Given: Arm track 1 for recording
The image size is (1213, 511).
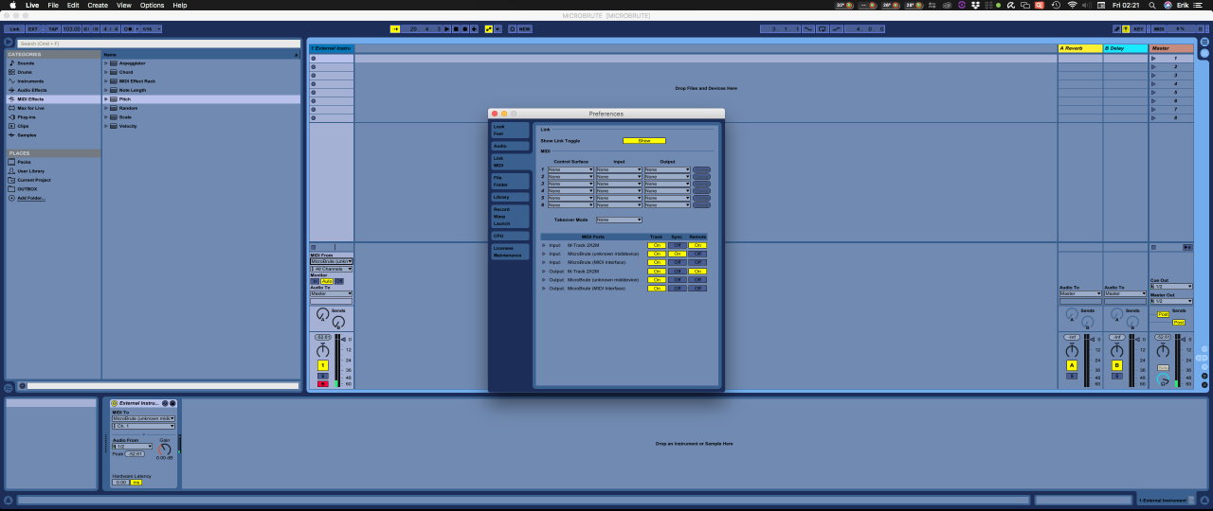Looking at the screenshot, I should tap(322, 383).
